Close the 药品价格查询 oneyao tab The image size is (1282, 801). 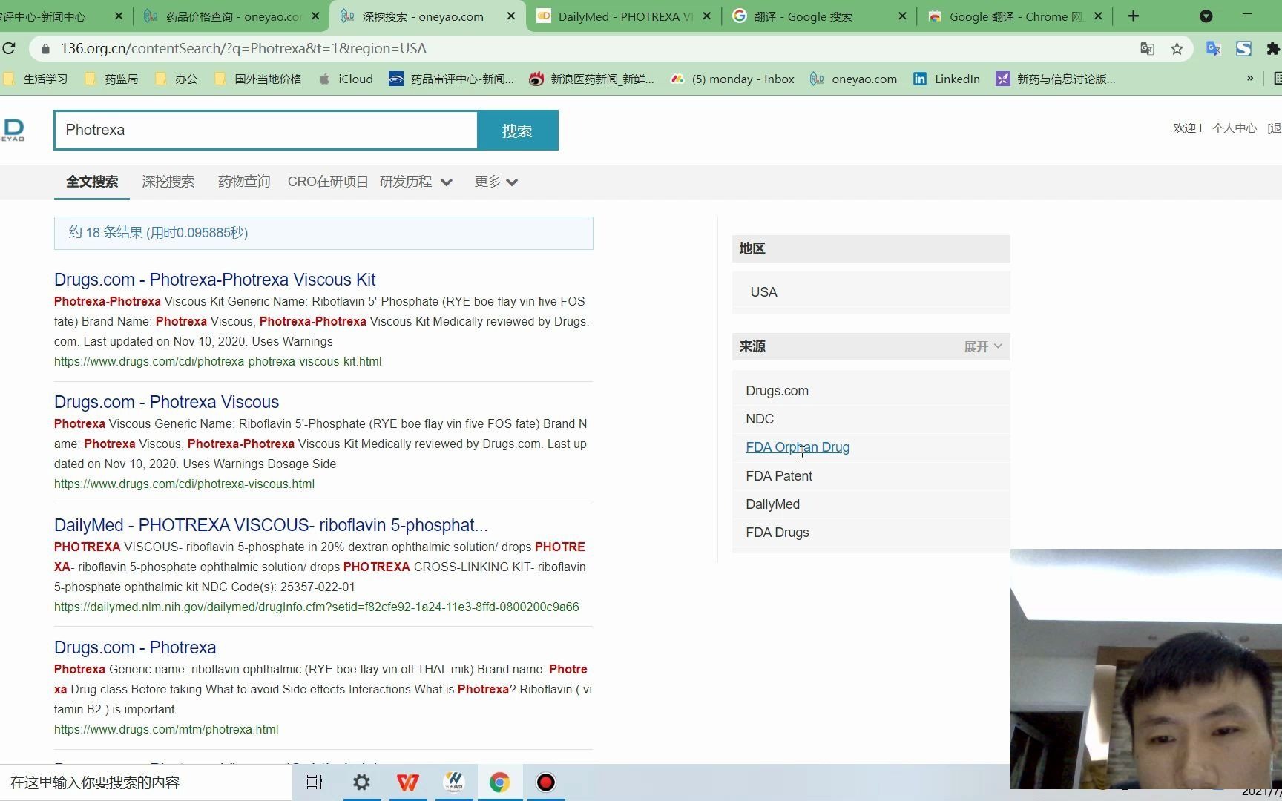tap(316, 16)
